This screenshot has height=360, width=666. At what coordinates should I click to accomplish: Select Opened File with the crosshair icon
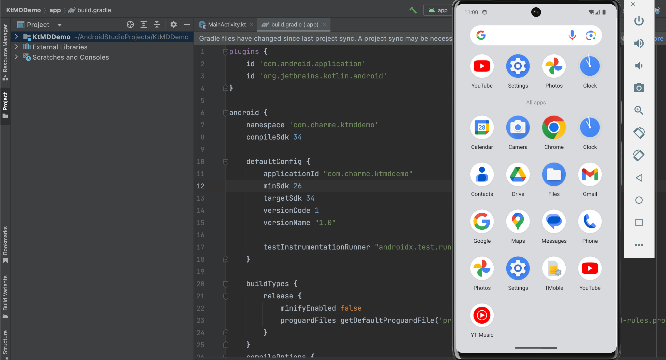tap(130, 25)
